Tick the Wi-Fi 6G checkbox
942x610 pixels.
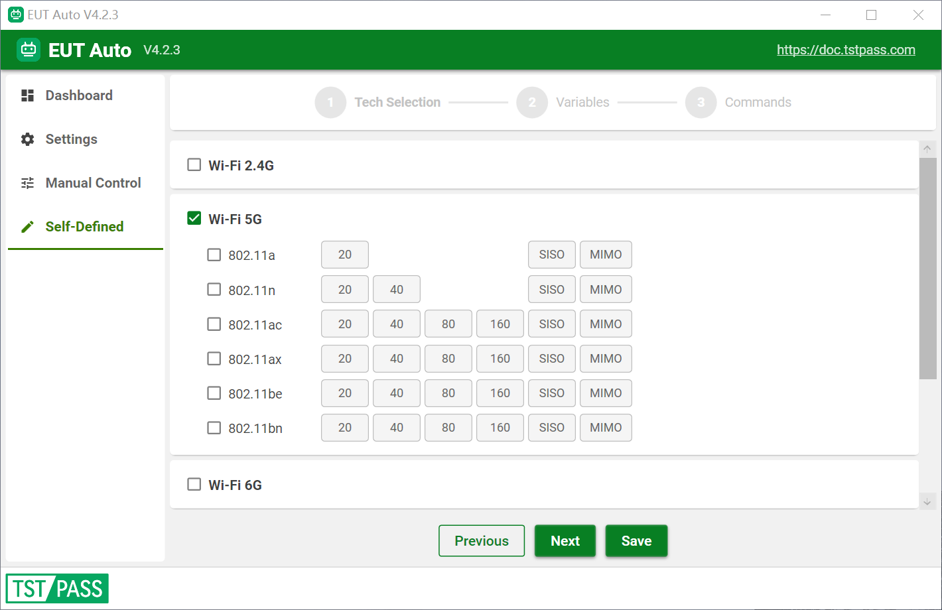click(x=194, y=484)
